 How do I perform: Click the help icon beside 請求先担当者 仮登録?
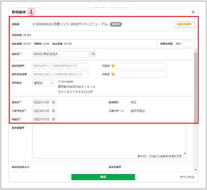[113, 74]
